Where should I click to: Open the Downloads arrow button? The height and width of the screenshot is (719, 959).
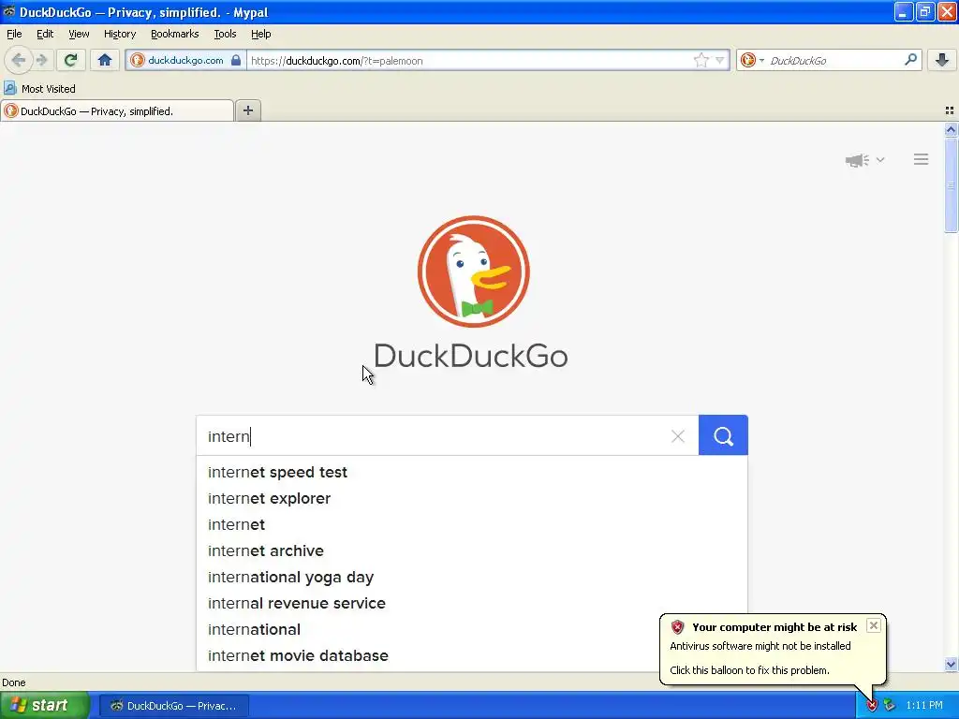point(942,60)
